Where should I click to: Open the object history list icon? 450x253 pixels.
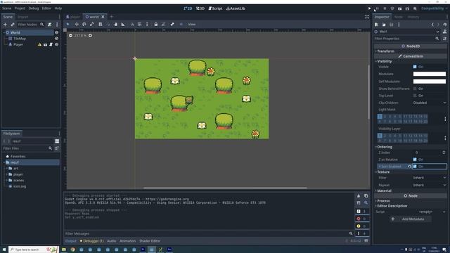click(445, 25)
